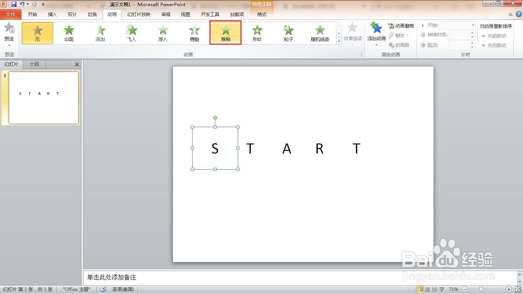Open the animation group dialog launcher
Viewport: 523px width, 294px height.
(361, 55)
